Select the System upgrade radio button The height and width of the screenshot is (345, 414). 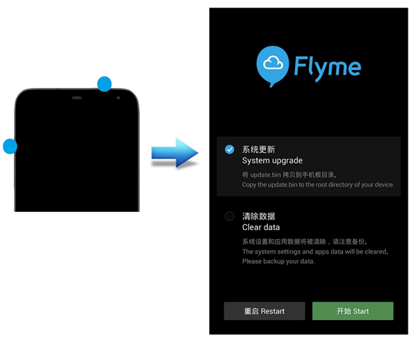pos(229,149)
